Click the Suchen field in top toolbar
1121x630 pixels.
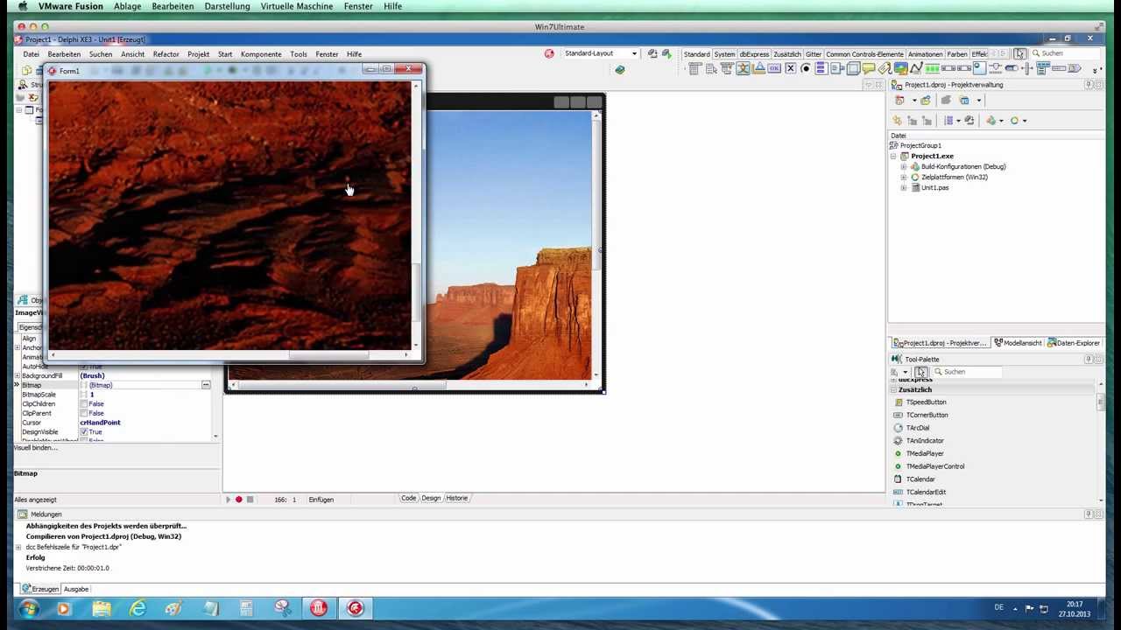pyautogui.click(x=1064, y=54)
